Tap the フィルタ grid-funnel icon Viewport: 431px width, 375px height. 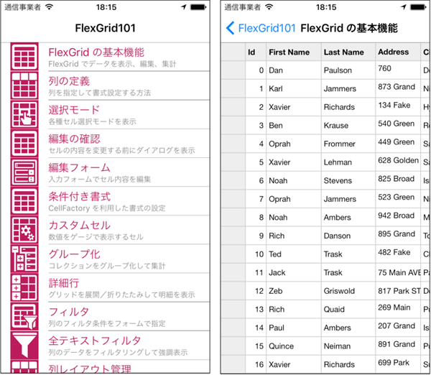click(24, 316)
